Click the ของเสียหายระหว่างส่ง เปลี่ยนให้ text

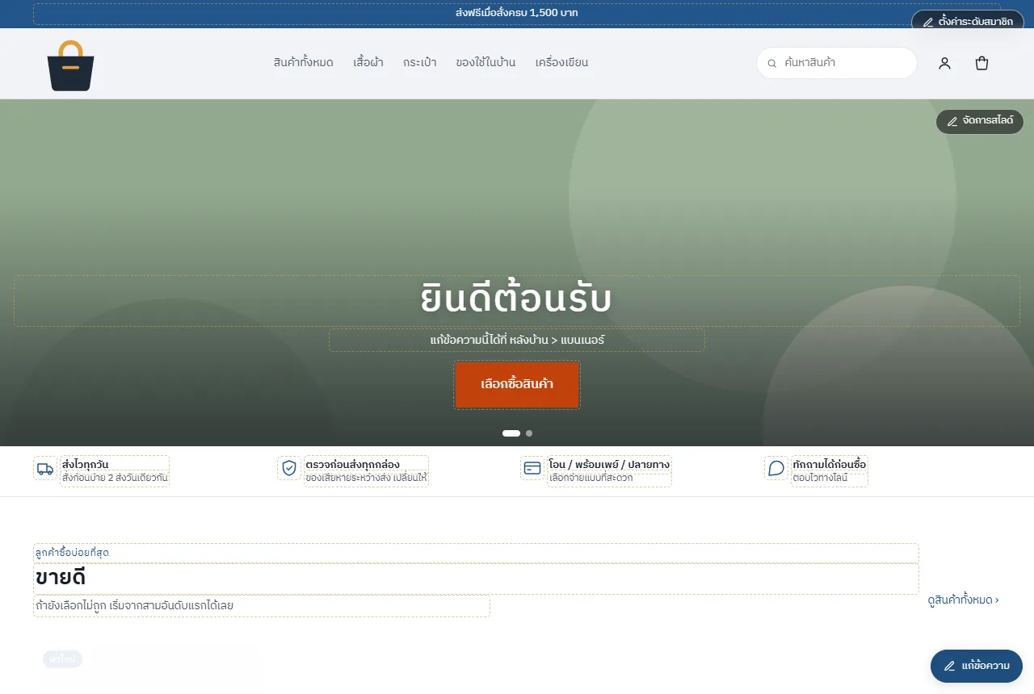366,478
